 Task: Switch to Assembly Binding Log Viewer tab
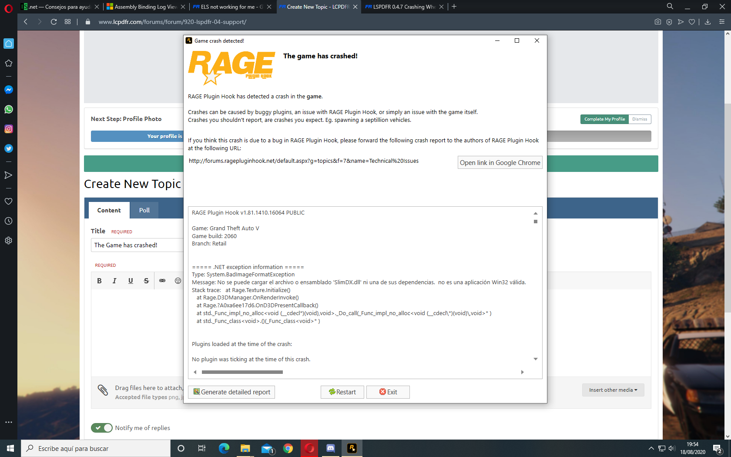click(145, 7)
